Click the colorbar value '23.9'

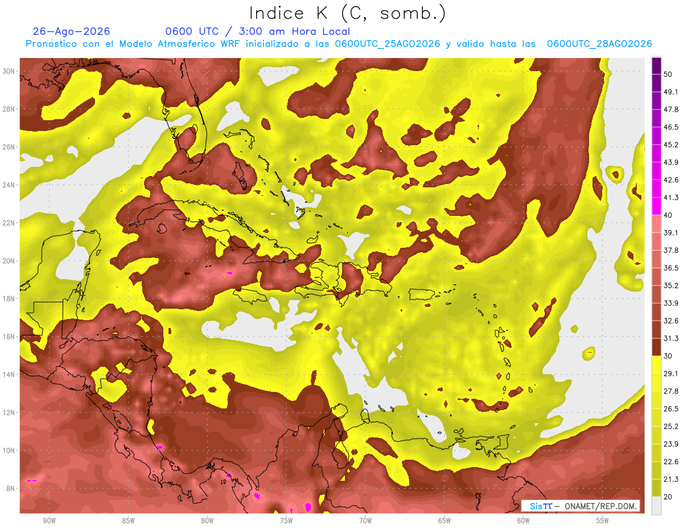pyautogui.click(x=670, y=444)
